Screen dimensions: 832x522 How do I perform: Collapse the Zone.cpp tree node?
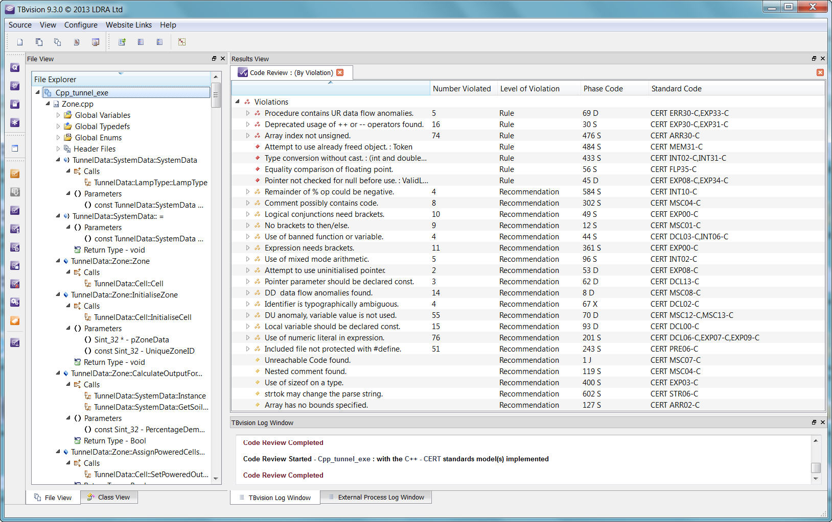[48, 104]
